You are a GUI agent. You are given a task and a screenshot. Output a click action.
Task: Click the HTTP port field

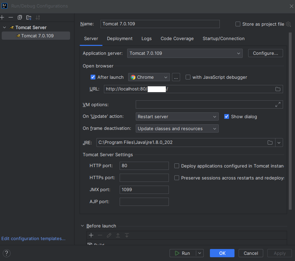pos(144,166)
